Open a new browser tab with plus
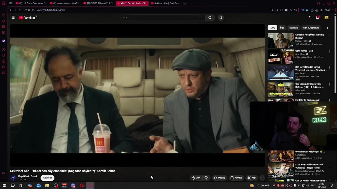 [x=185, y=3]
